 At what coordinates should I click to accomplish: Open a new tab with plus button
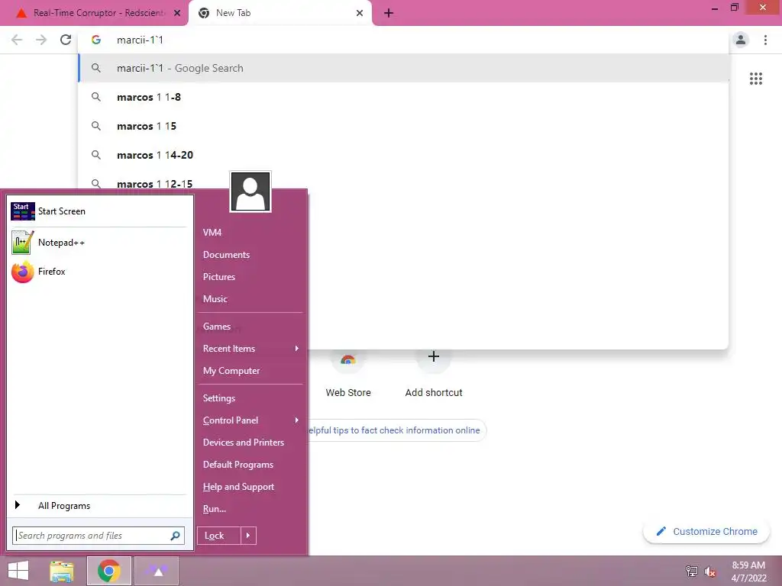pyautogui.click(x=389, y=14)
